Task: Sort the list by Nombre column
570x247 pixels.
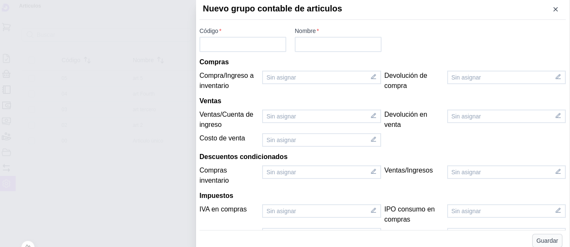Action: point(160,60)
